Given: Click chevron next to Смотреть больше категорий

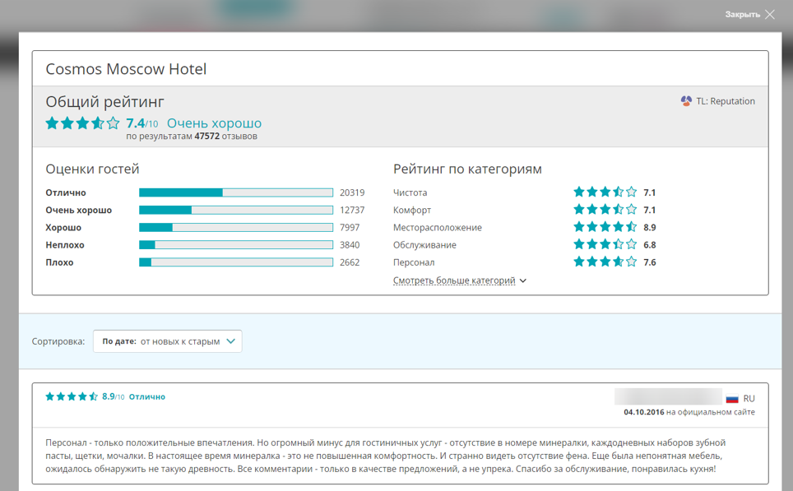Looking at the screenshot, I should click(x=523, y=280).
